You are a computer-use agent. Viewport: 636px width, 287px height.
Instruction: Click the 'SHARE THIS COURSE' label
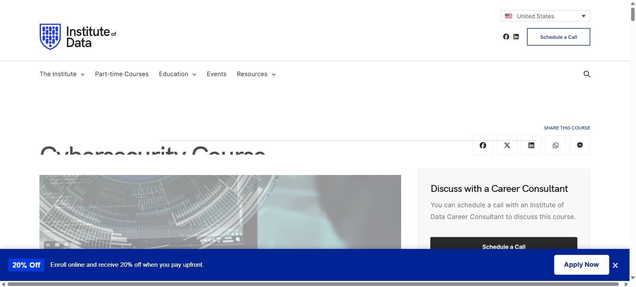pyautogui.click(x=567, y=128)
